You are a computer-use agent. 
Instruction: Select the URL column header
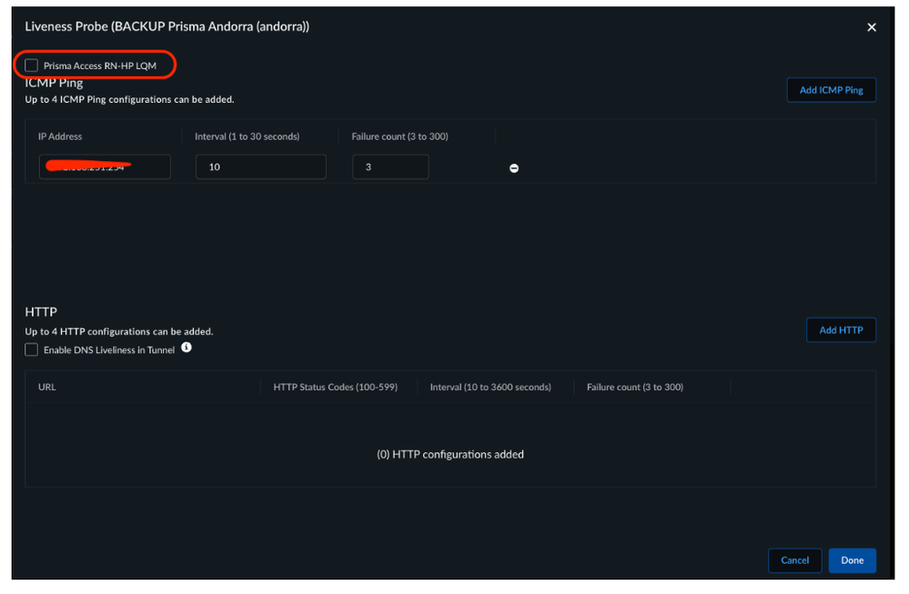[x=47, y=388]
